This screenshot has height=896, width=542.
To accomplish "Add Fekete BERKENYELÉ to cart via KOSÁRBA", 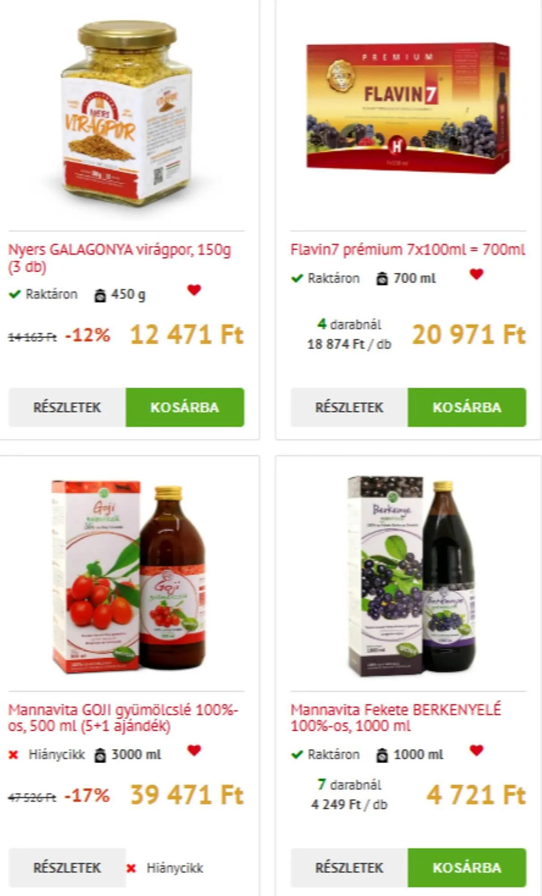I will pyautogui.click(x=467, y=868).
